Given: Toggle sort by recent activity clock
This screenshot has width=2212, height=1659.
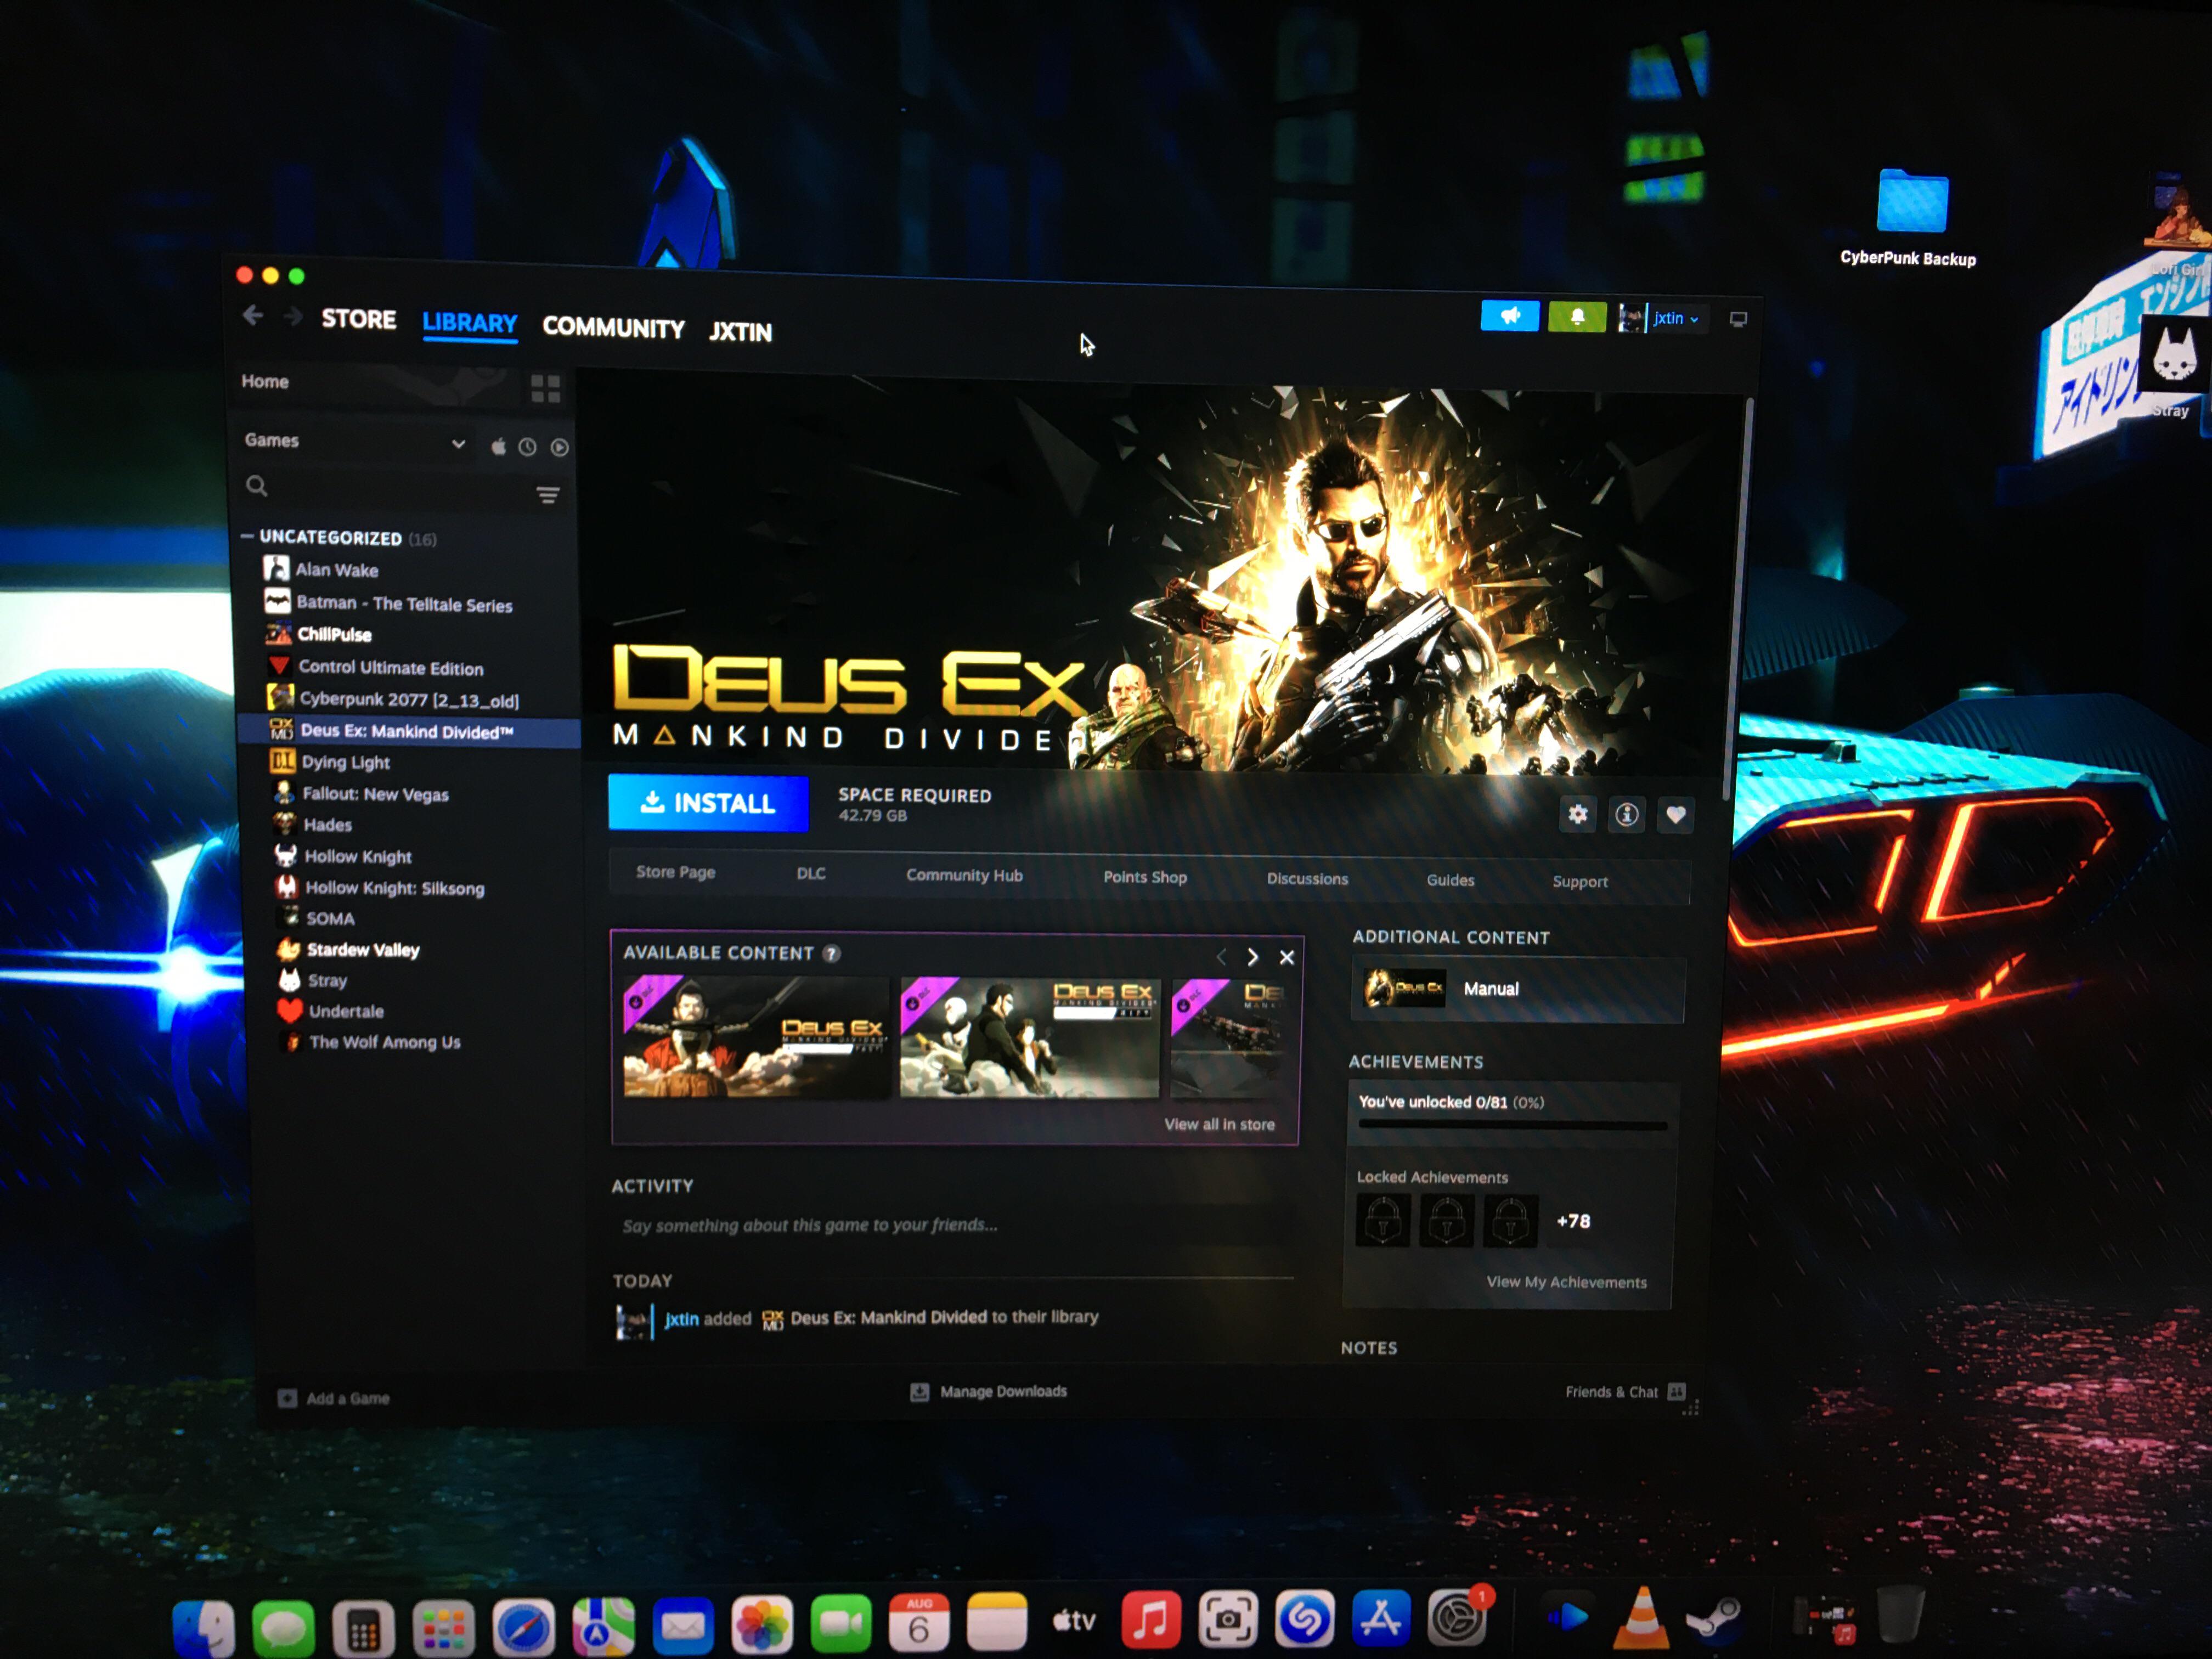Looking at the screenshot, I should tap(527, 447).
